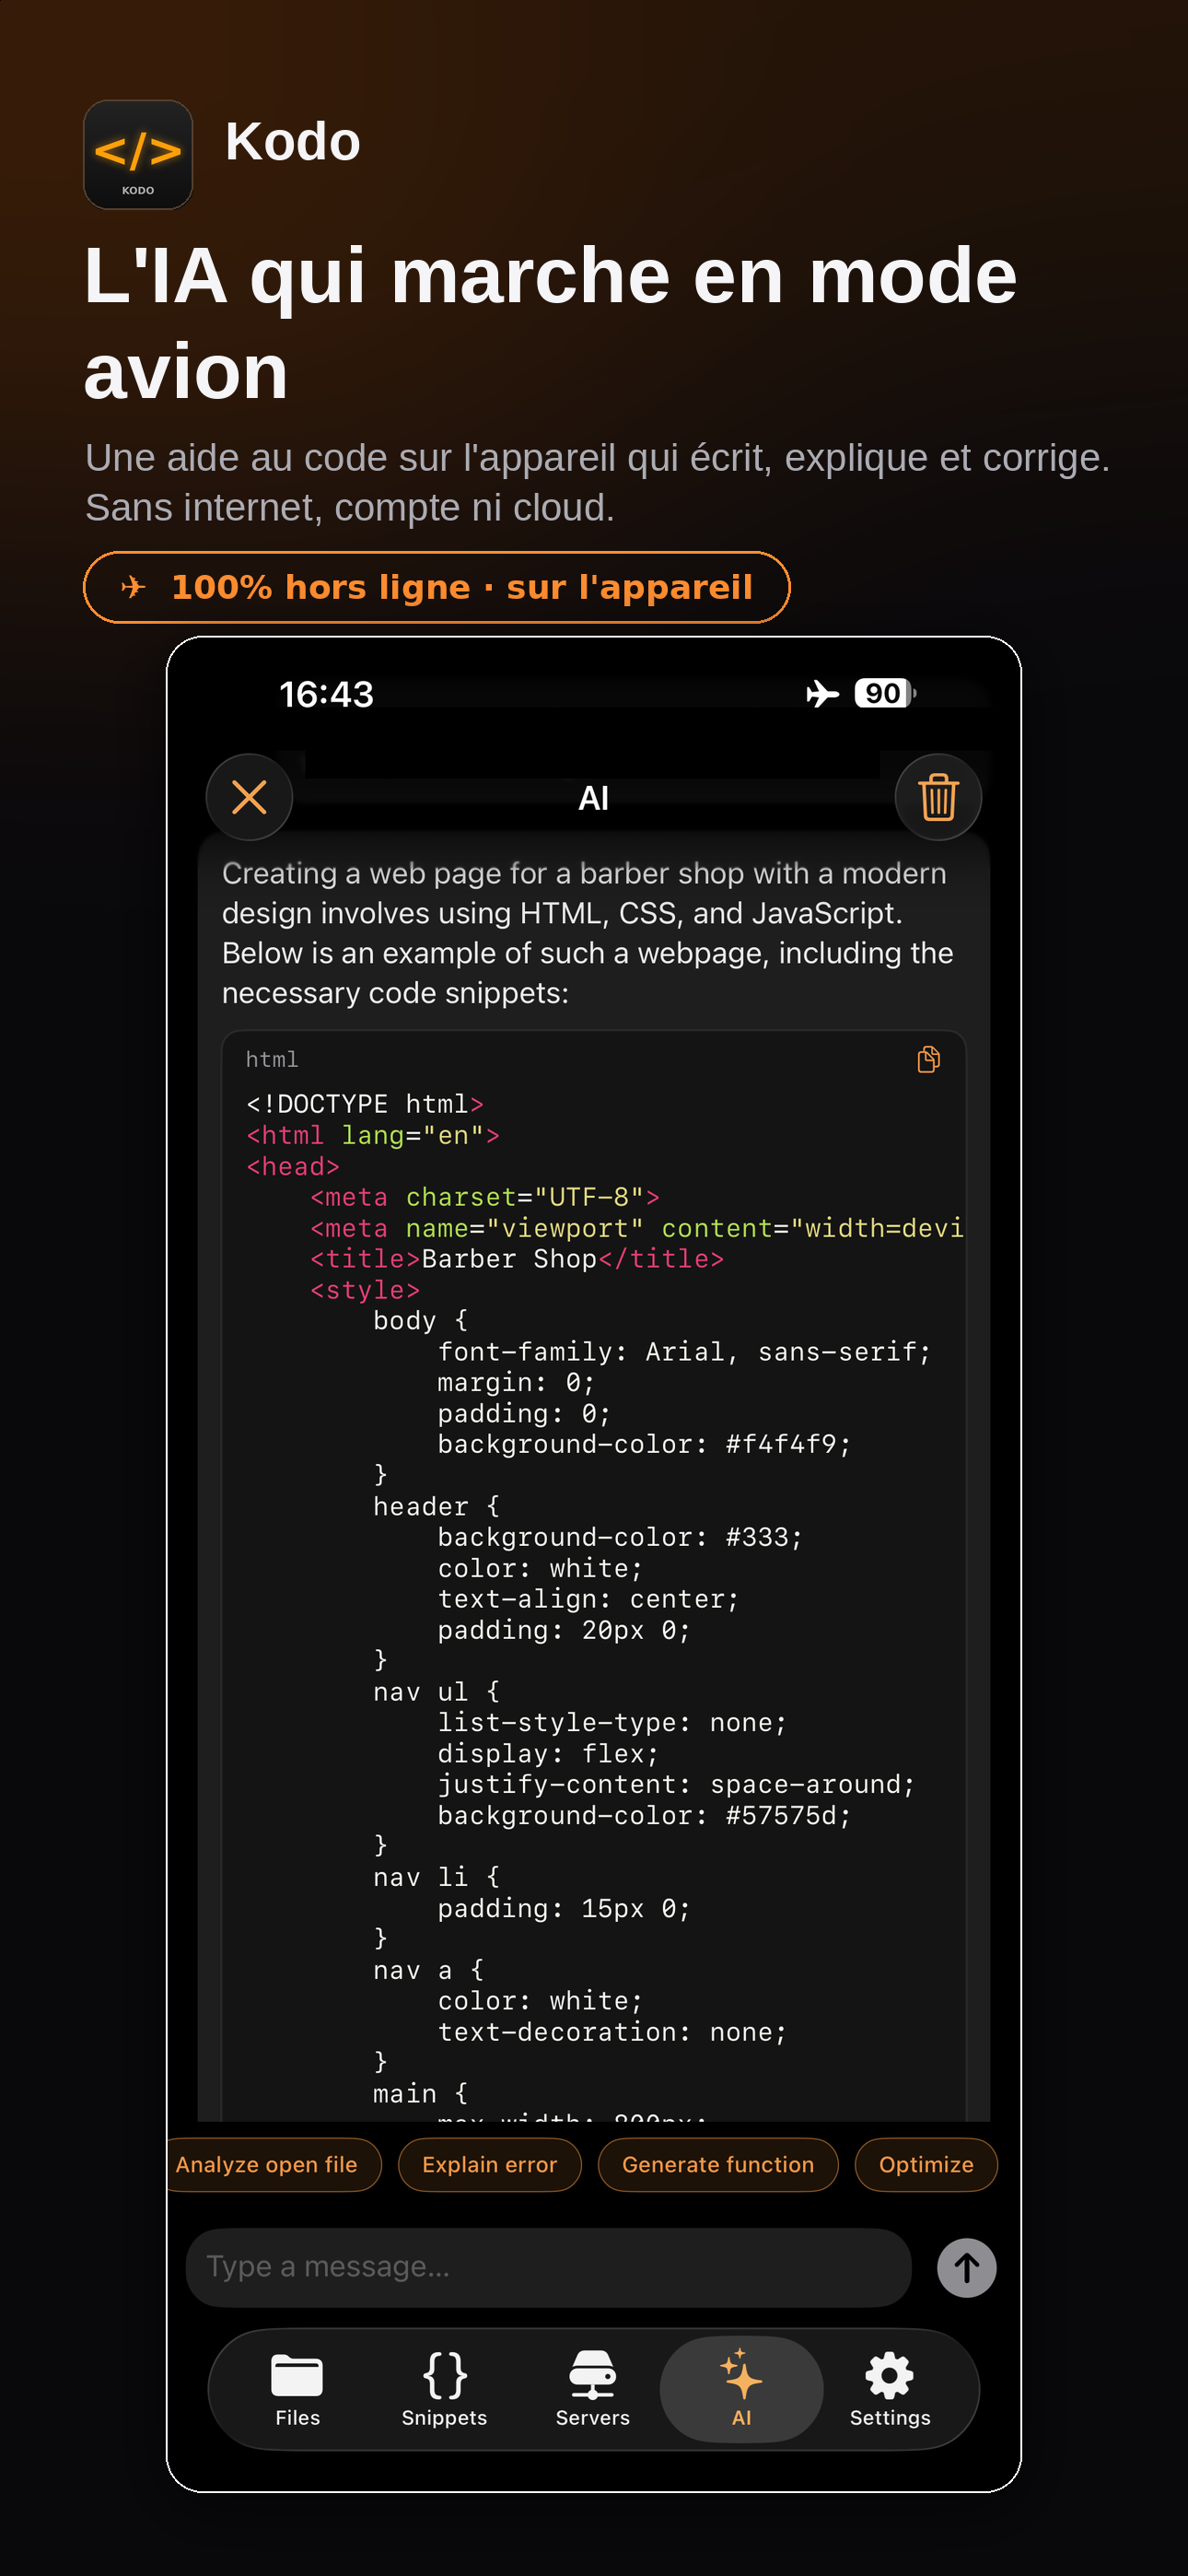Tap the text-decoration: none line
The image size is (1188, 2576).
point(612,2032)
